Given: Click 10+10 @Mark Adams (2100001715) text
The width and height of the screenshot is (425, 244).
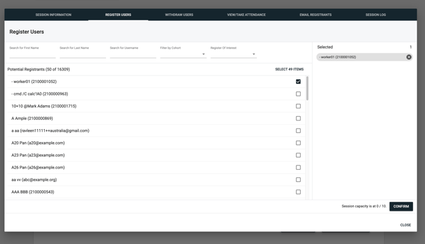Looking at the screenshot, I should pyautogui.click(x=44, y=106).
